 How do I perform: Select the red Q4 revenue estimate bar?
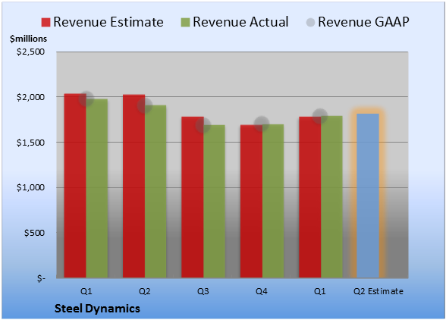pos(251,202)
